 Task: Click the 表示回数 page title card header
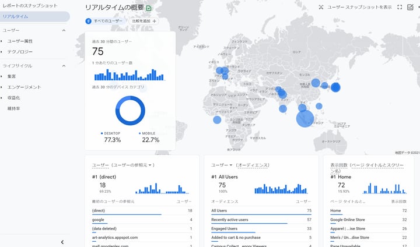367,168
